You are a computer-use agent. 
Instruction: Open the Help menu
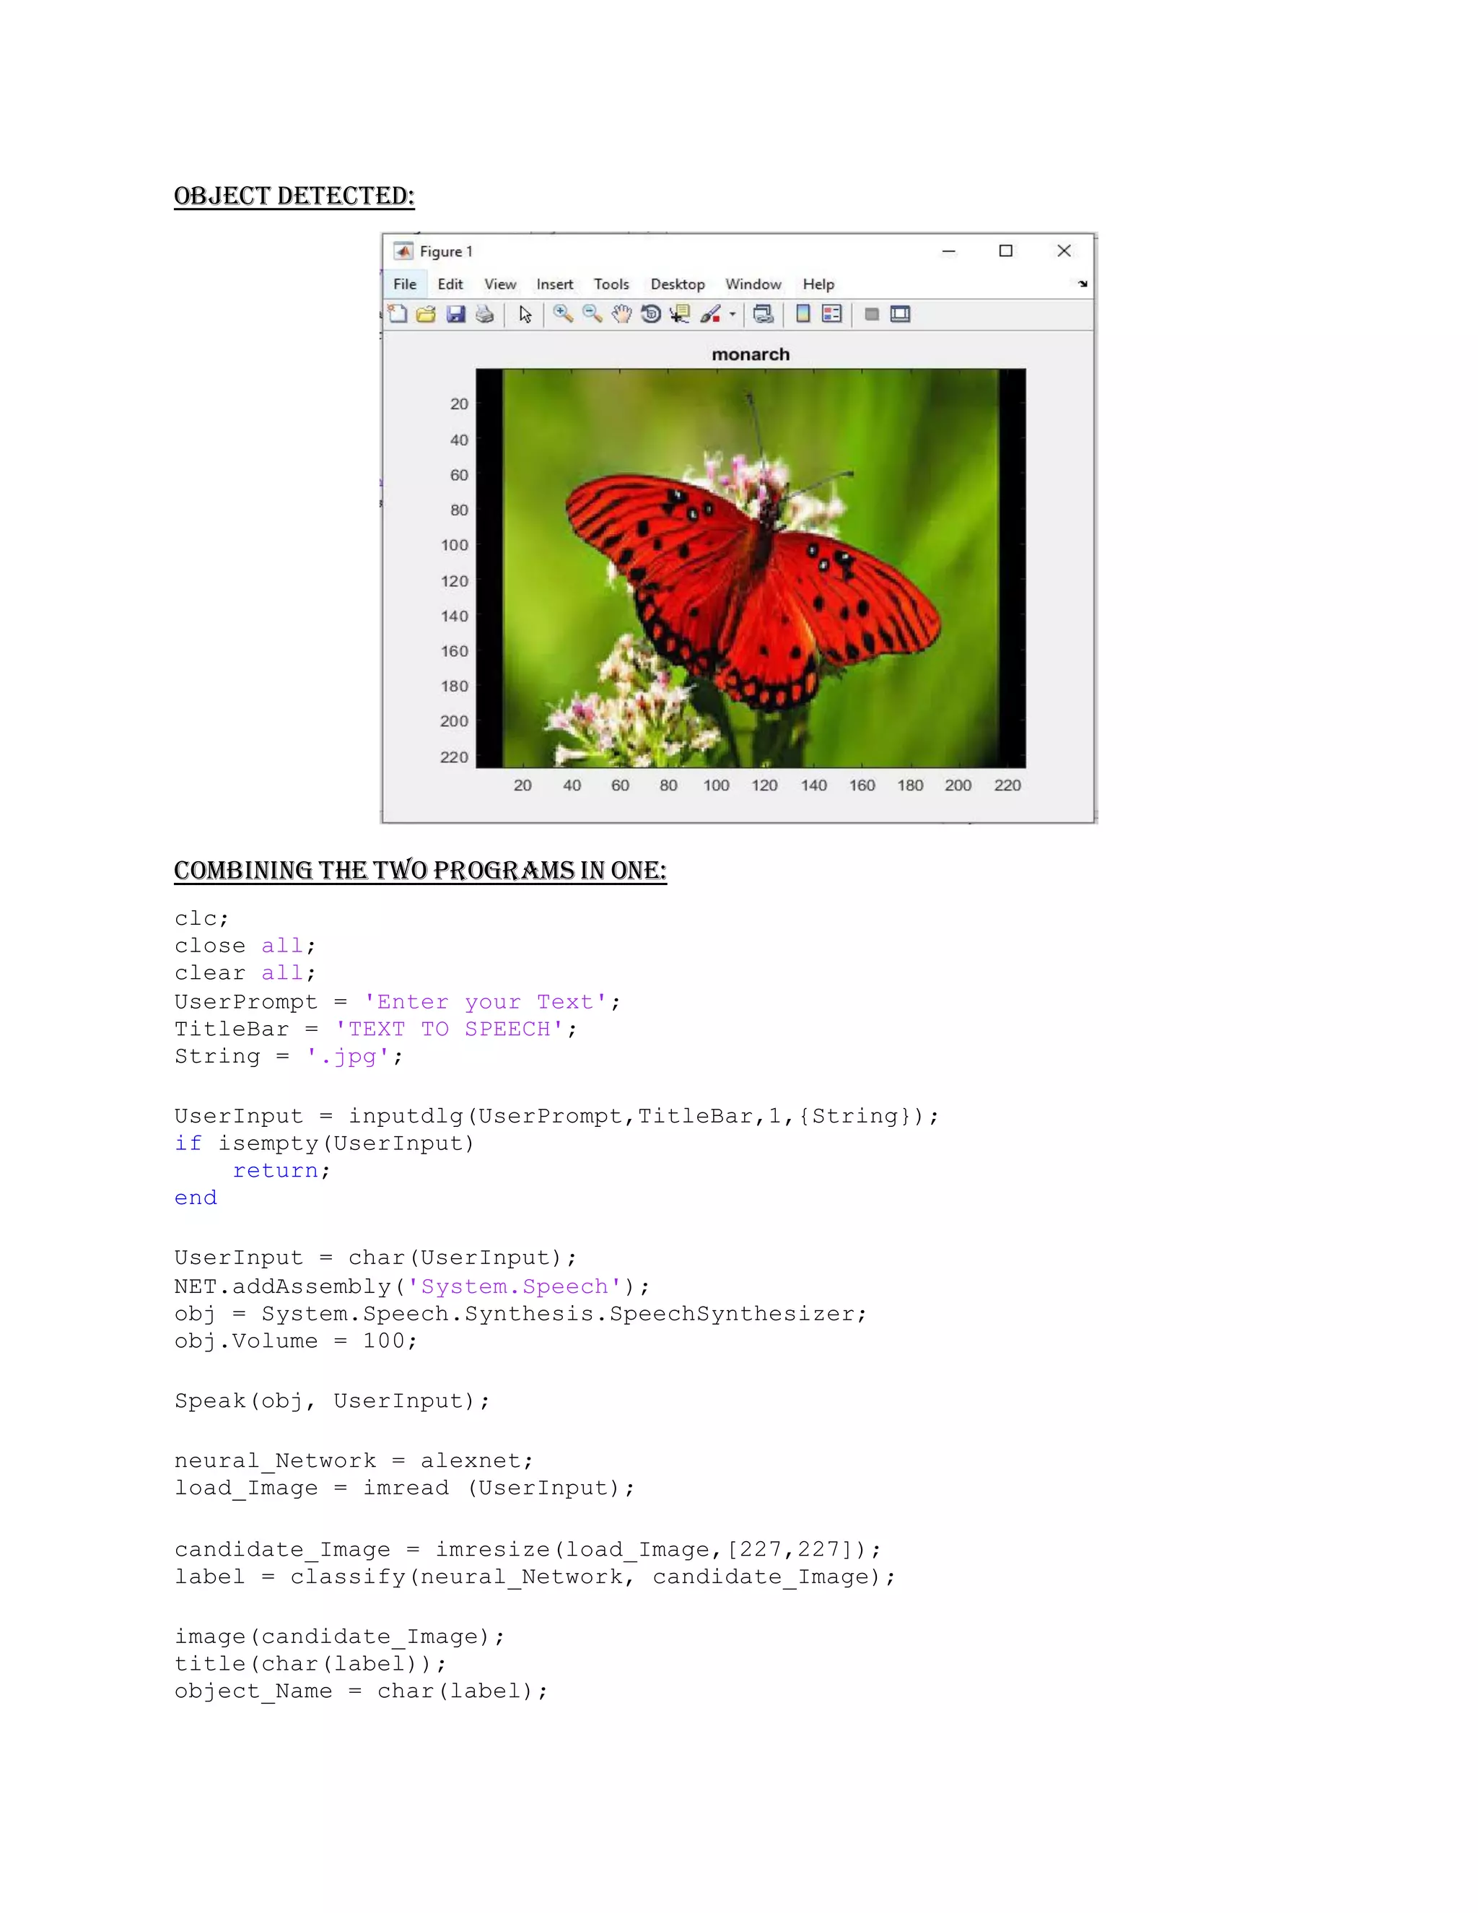tap(818, 284)
